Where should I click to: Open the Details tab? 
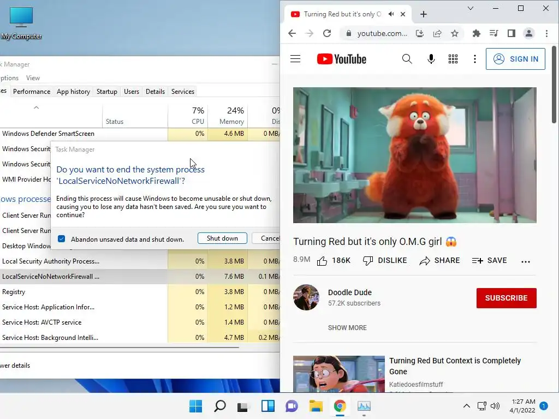coord(155,92)
